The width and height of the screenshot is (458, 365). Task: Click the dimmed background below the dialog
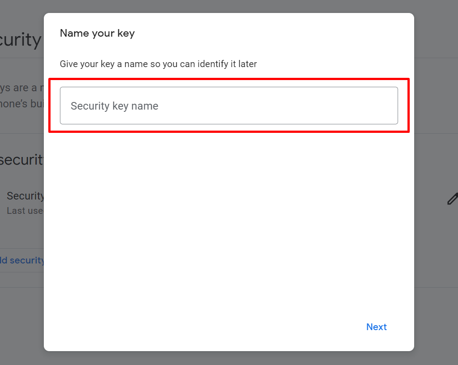(229, 358)
